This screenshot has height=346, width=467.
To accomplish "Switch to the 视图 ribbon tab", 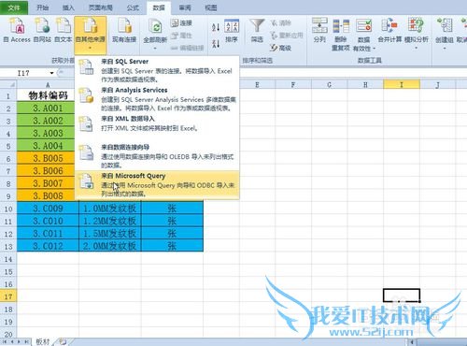I will (x=211, y=7).
